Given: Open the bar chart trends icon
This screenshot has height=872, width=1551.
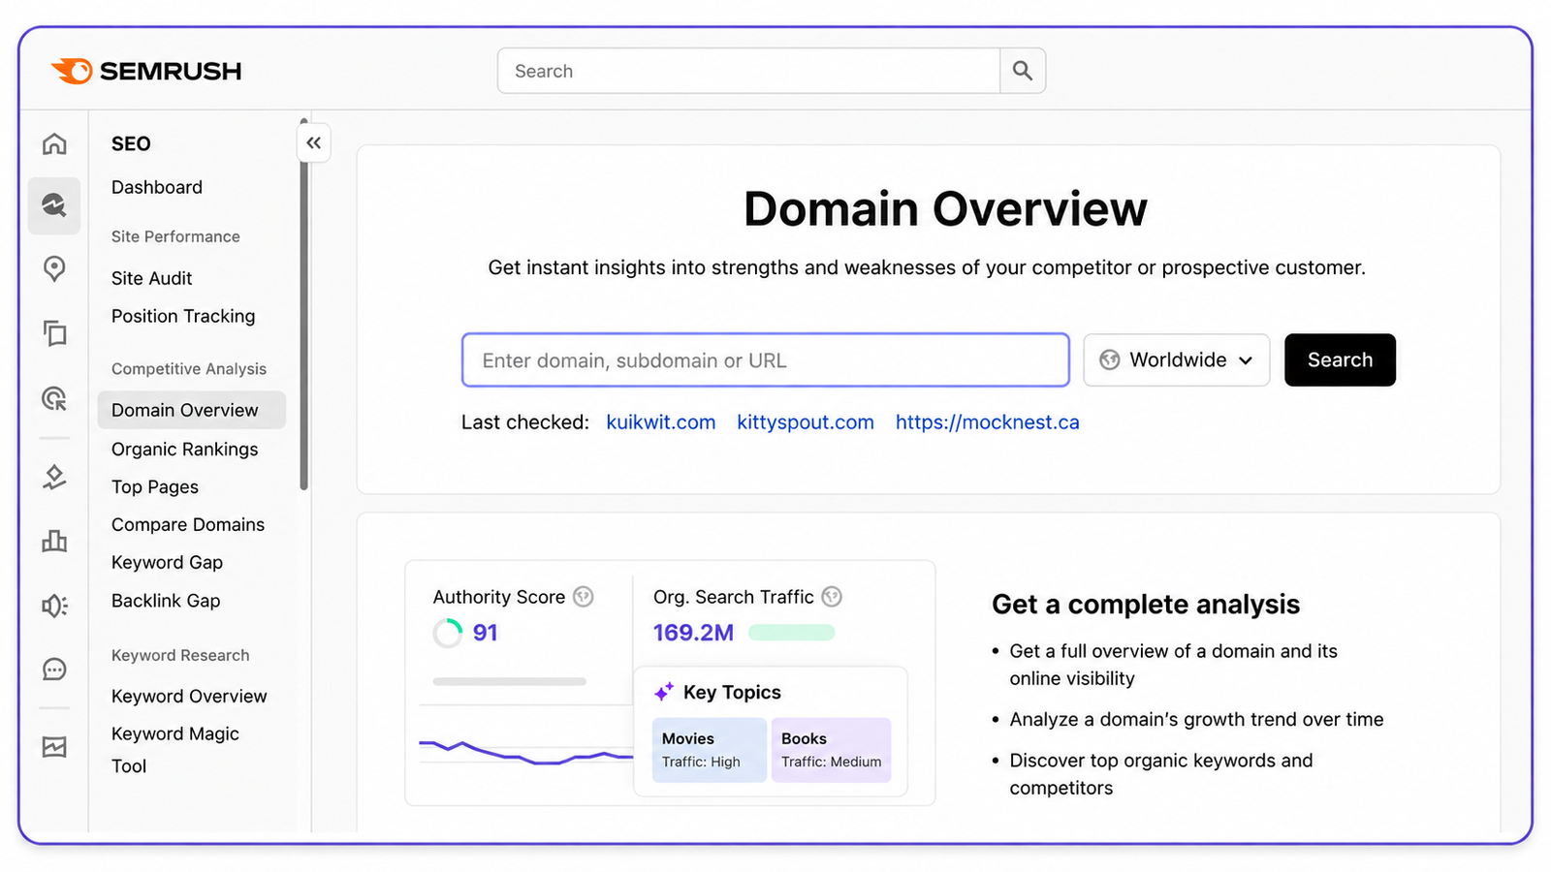Looking at the screenshot, I should tap(54, 541).
